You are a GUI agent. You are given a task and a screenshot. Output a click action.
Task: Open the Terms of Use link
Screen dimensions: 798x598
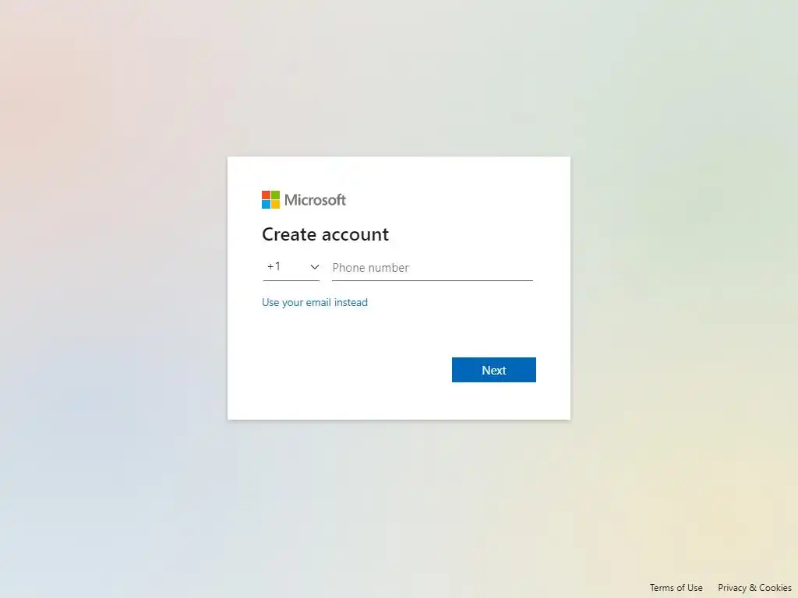click(676, 587)
